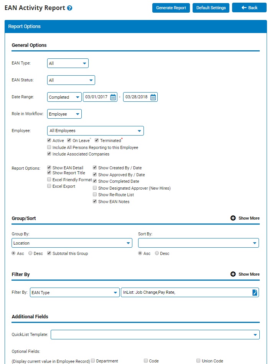The image size is (272, 364).
Task: Click the General Options heading
Action: click(x=29, y=45)
